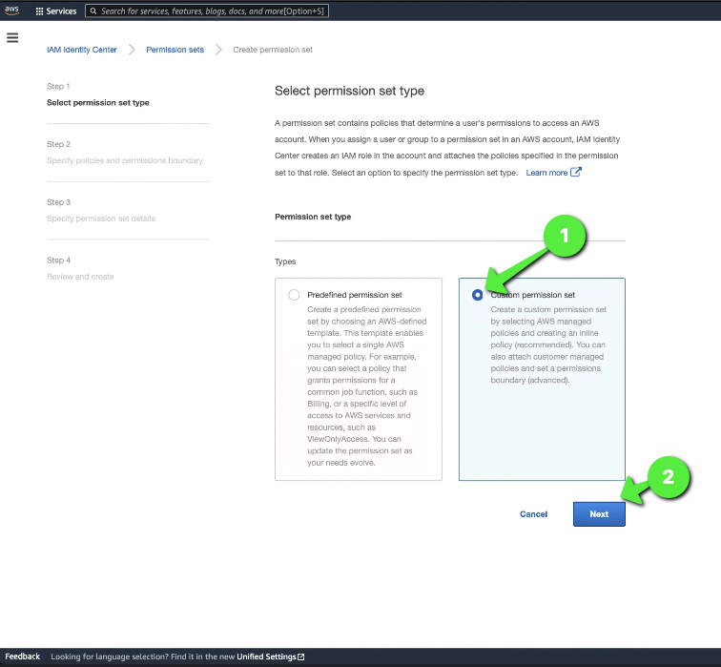Click the Services menu label
721x667 pixels.
click(x=61, y=11)
